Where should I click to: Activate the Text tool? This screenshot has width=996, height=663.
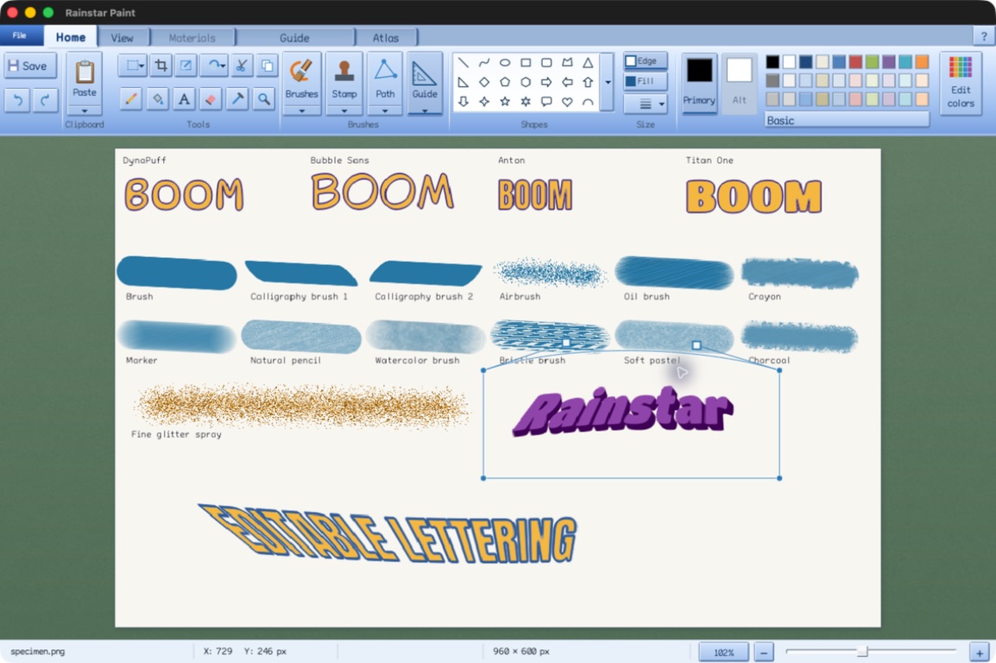point(184,99)
